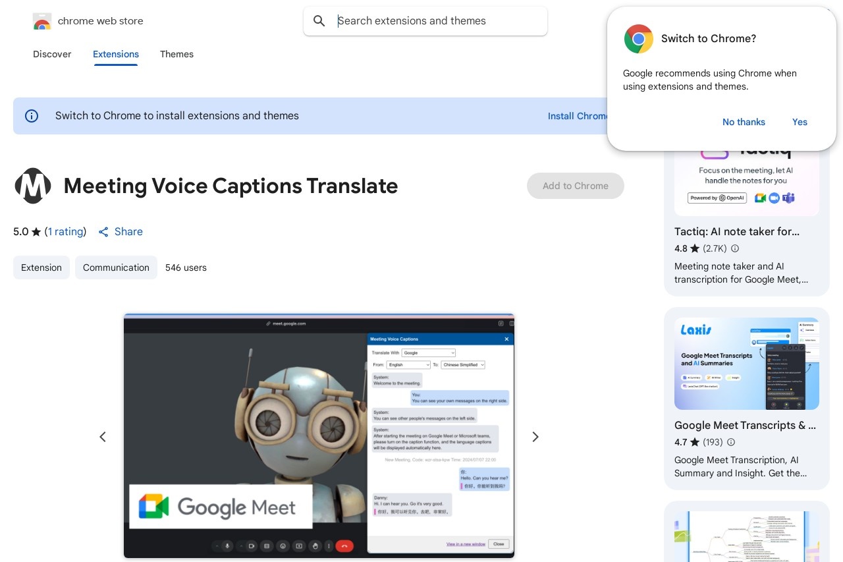
Task: Open Google Meet Transcripts & ... title
Action: point(745,426)
